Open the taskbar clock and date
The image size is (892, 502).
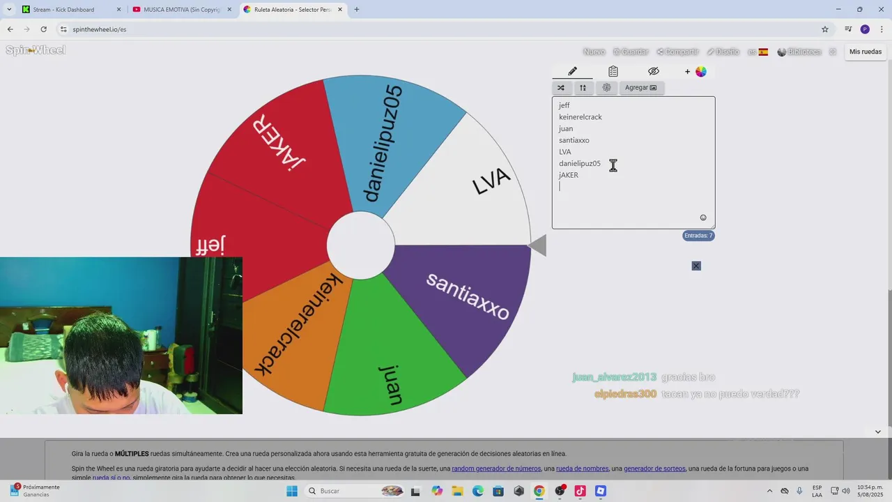[870, 491]
